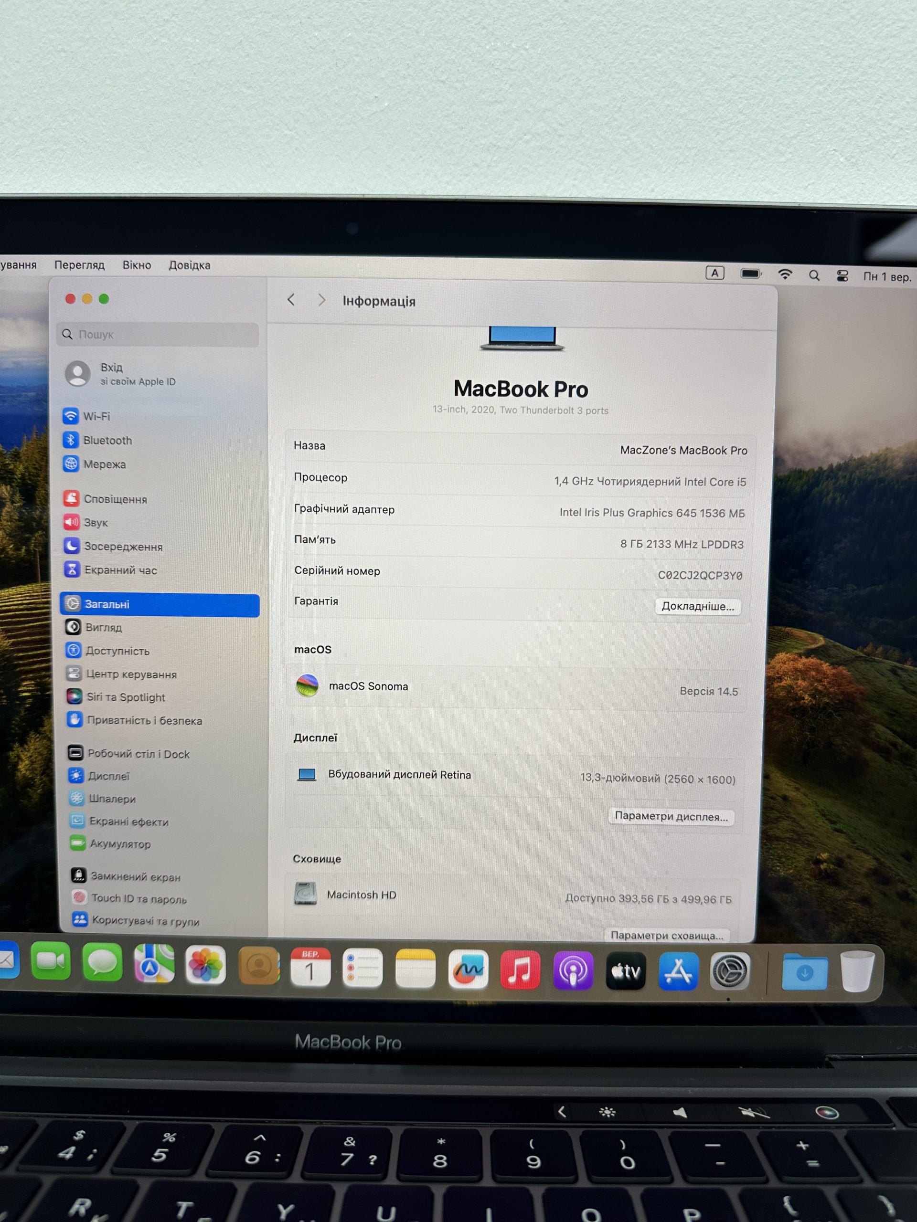Open Вигляд appearance settings
This screenshot has height=1222, width=917.
(94, 628)
